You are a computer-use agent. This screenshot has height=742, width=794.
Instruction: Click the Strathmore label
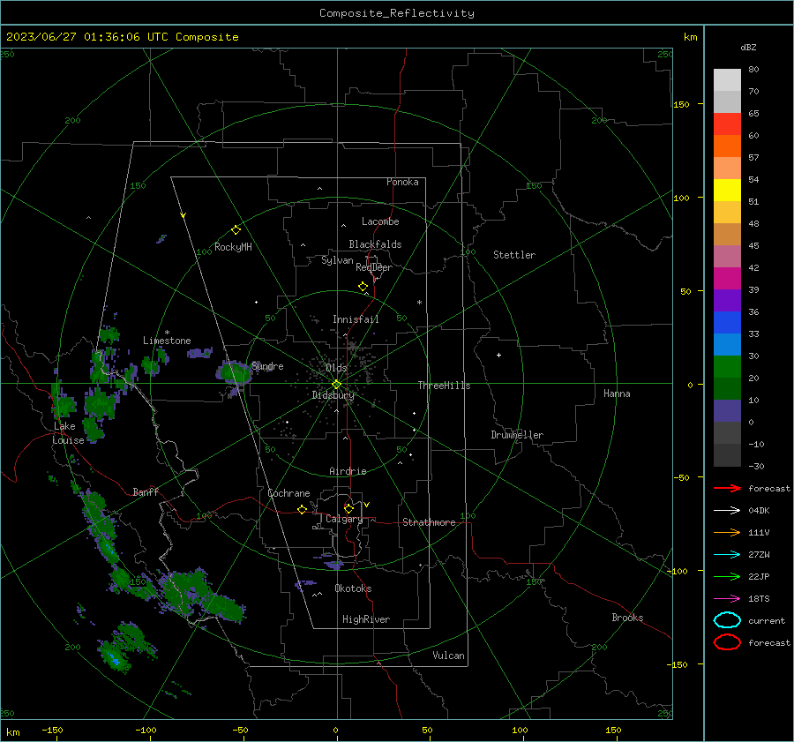pos(429,522)
